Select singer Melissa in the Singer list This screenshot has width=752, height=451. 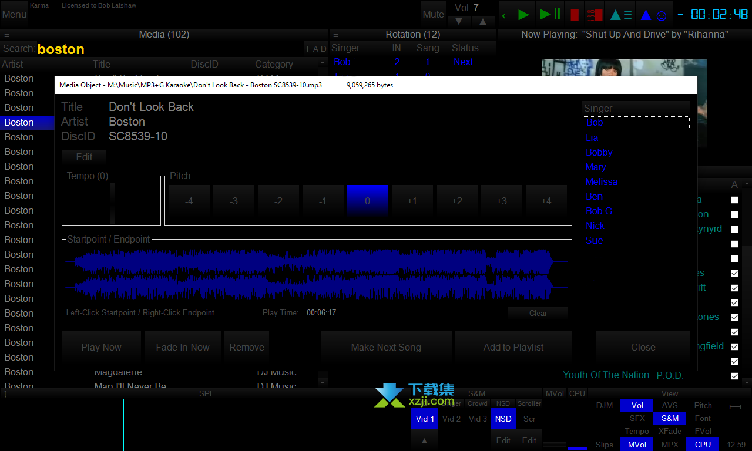[x=602, y=181]
